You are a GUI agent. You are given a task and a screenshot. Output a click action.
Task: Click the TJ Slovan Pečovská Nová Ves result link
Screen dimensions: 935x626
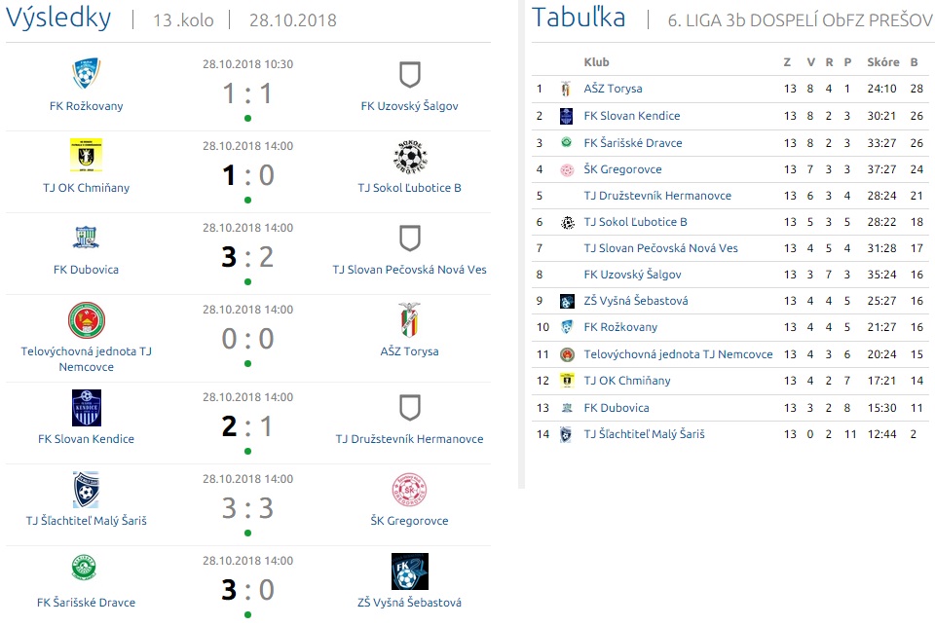pos(410,270)
